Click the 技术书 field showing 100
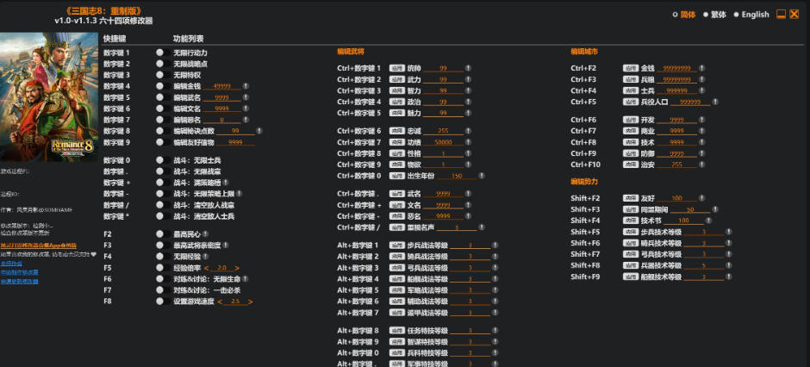 click(683, 221)
